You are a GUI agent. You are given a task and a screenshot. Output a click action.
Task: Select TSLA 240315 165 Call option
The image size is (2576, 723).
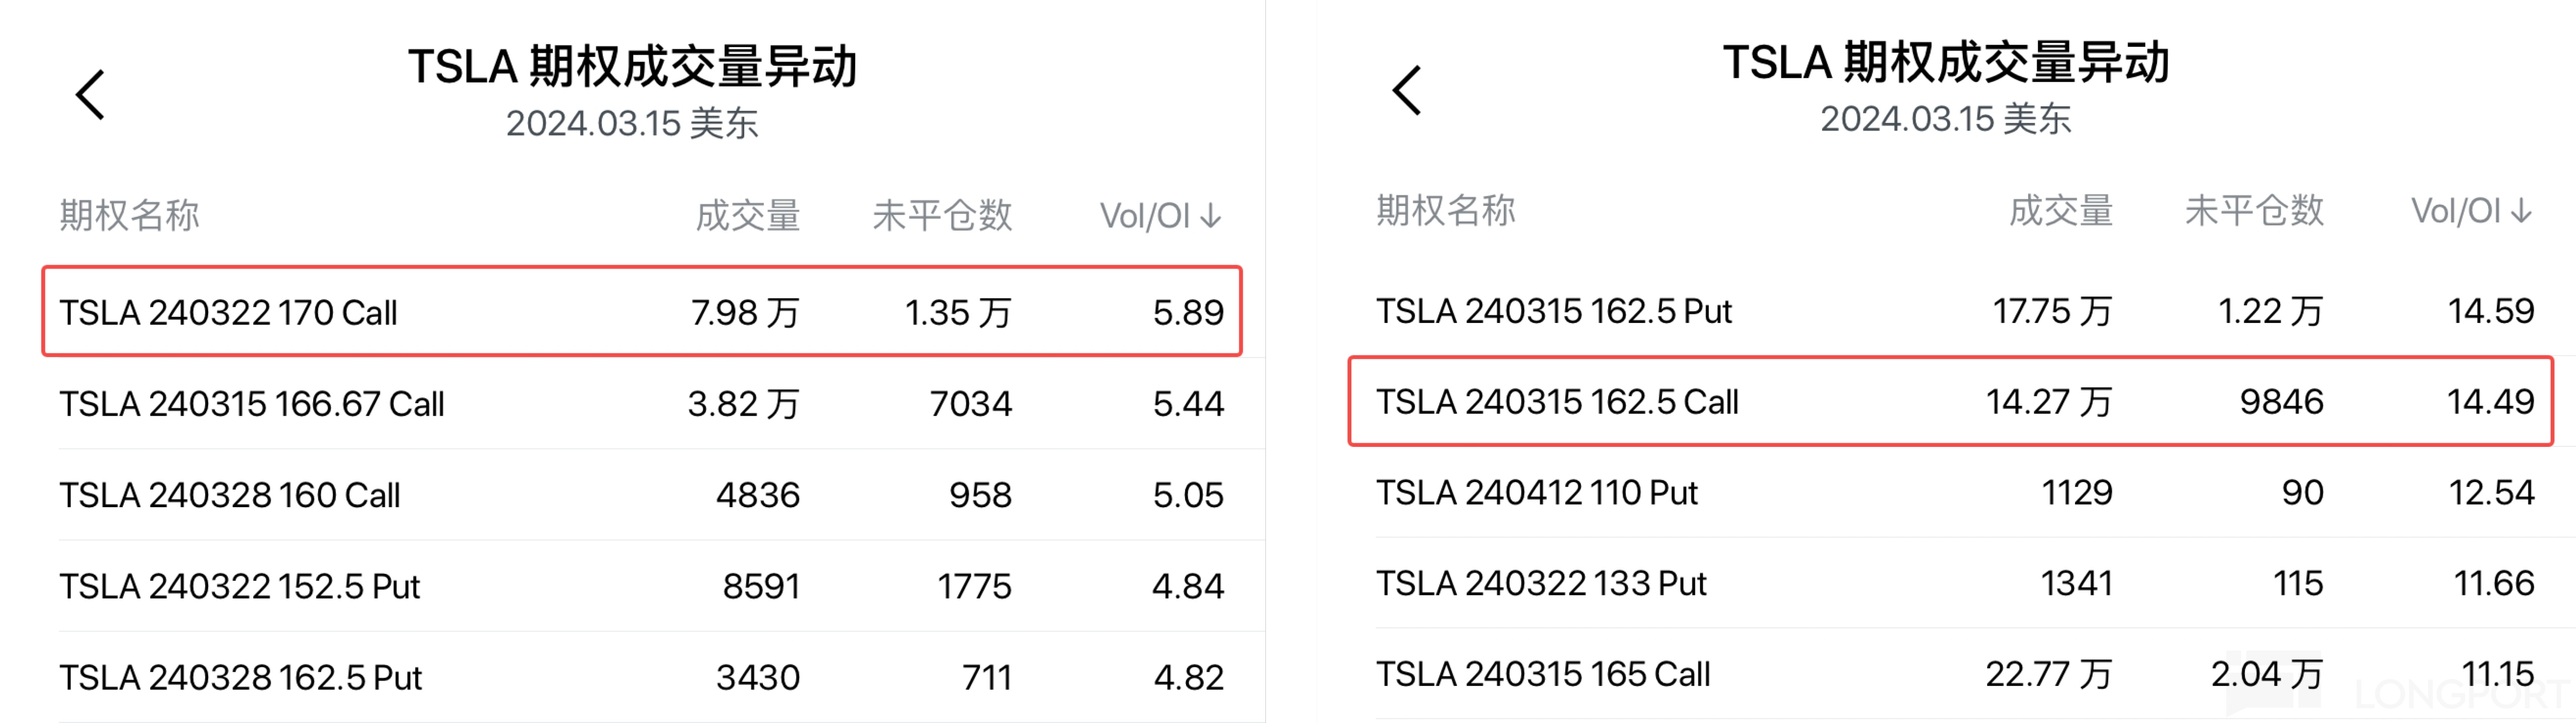pyautogui.click(x=1950, y=674)
